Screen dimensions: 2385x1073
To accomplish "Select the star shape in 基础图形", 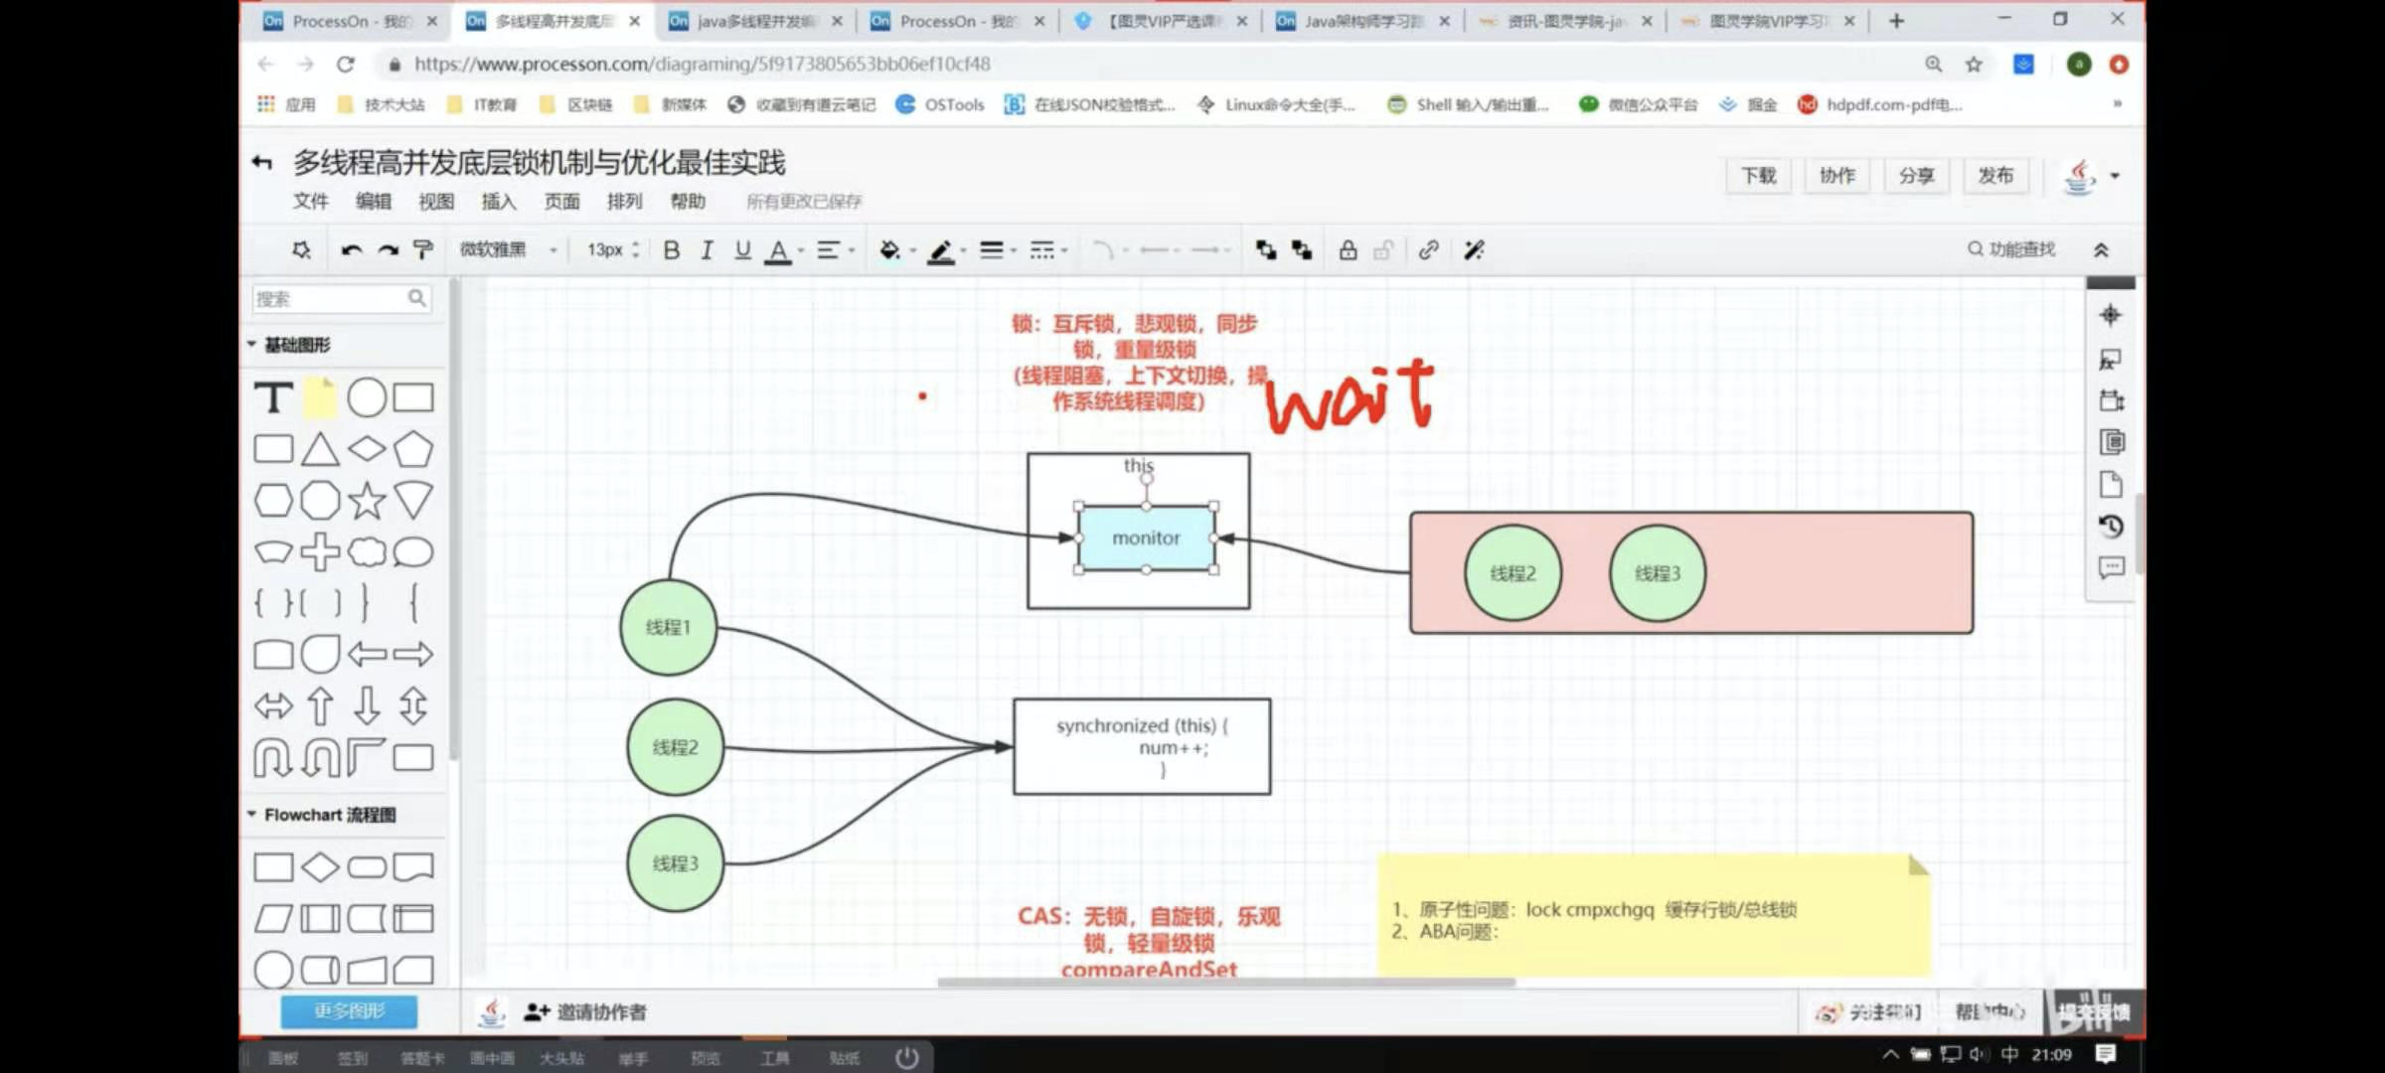I will pyautogui.click(x=367, y=501).
